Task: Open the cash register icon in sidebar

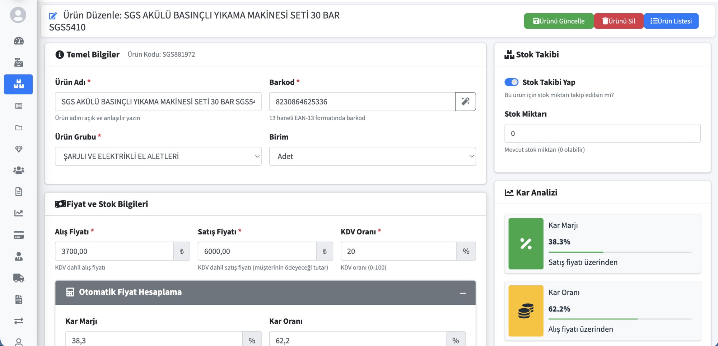Action: tap(19, 62)
